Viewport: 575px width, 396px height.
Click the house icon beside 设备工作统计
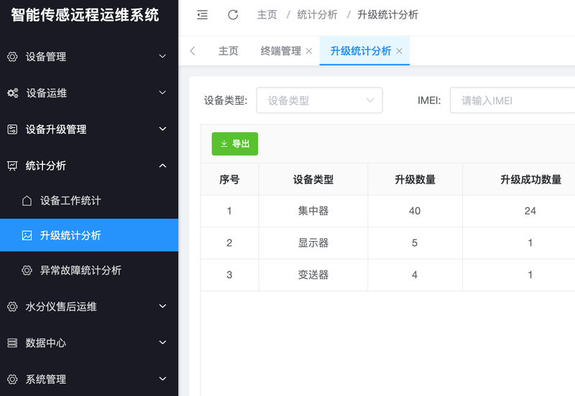(x=27, y=201)
